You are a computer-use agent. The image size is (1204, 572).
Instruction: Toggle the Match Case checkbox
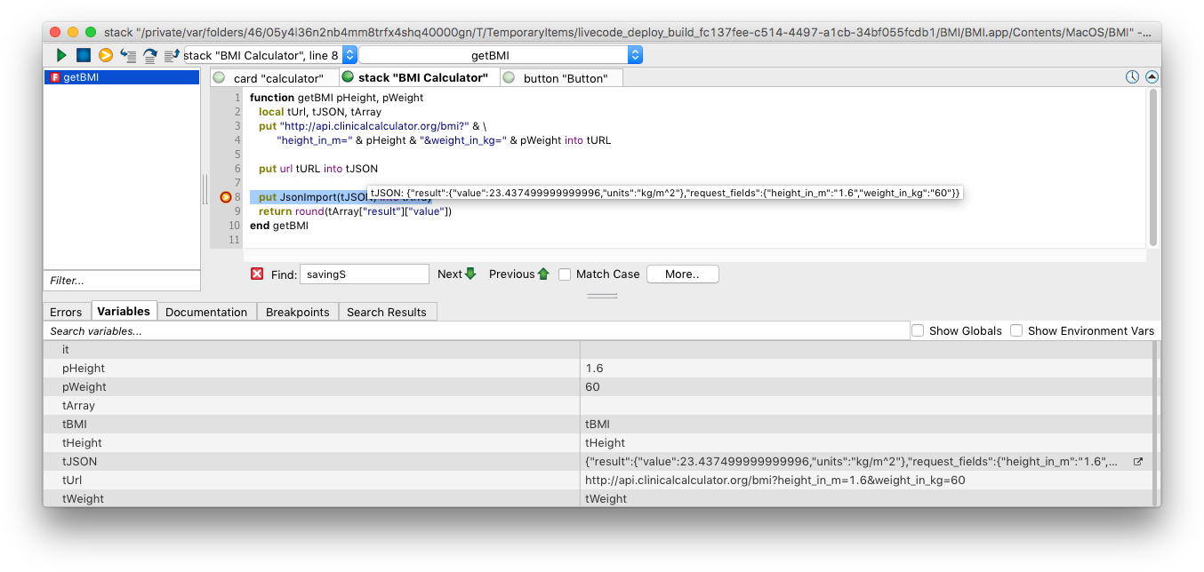565,274
